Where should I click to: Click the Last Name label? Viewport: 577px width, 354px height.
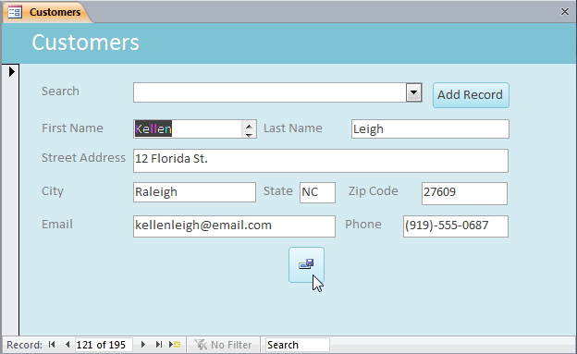pyautogui.click(x=293, y=128)
